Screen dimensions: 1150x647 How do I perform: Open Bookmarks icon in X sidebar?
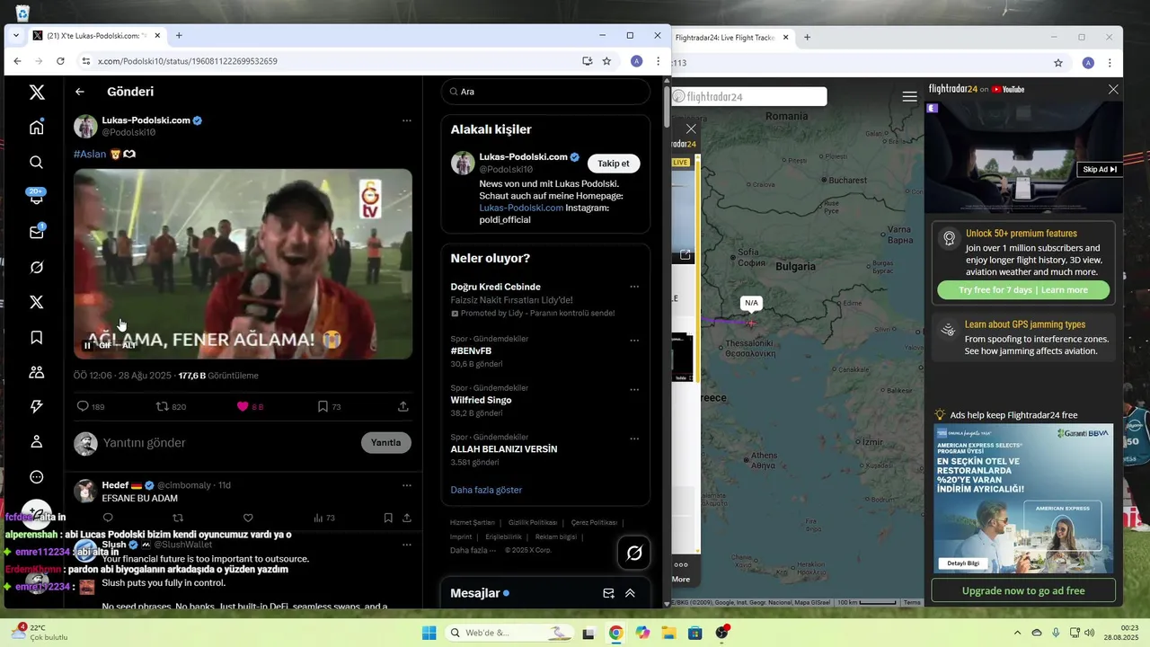pos(36,337)
